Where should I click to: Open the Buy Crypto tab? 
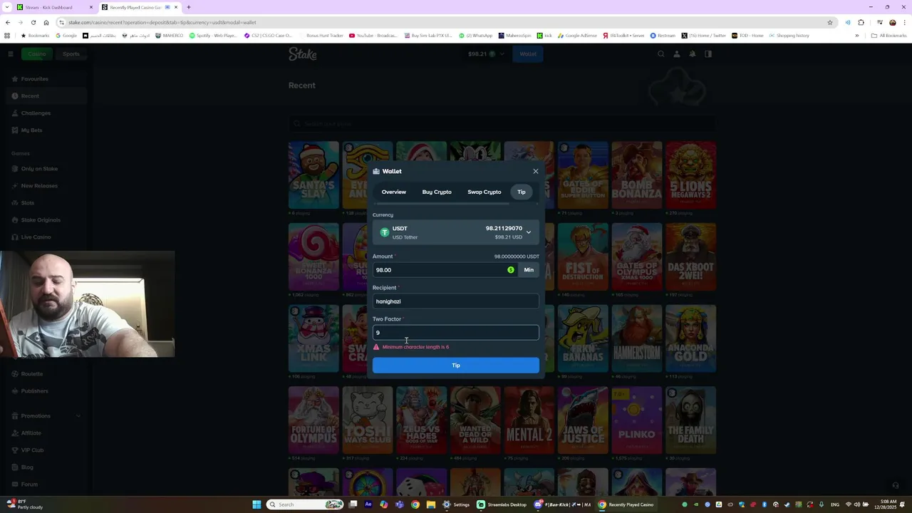coord(437,192)
